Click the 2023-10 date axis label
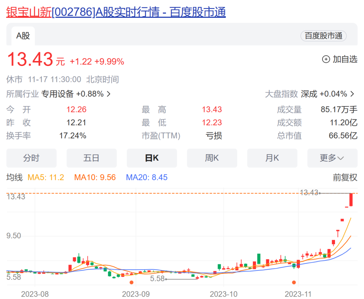 (x=223, y=294)
